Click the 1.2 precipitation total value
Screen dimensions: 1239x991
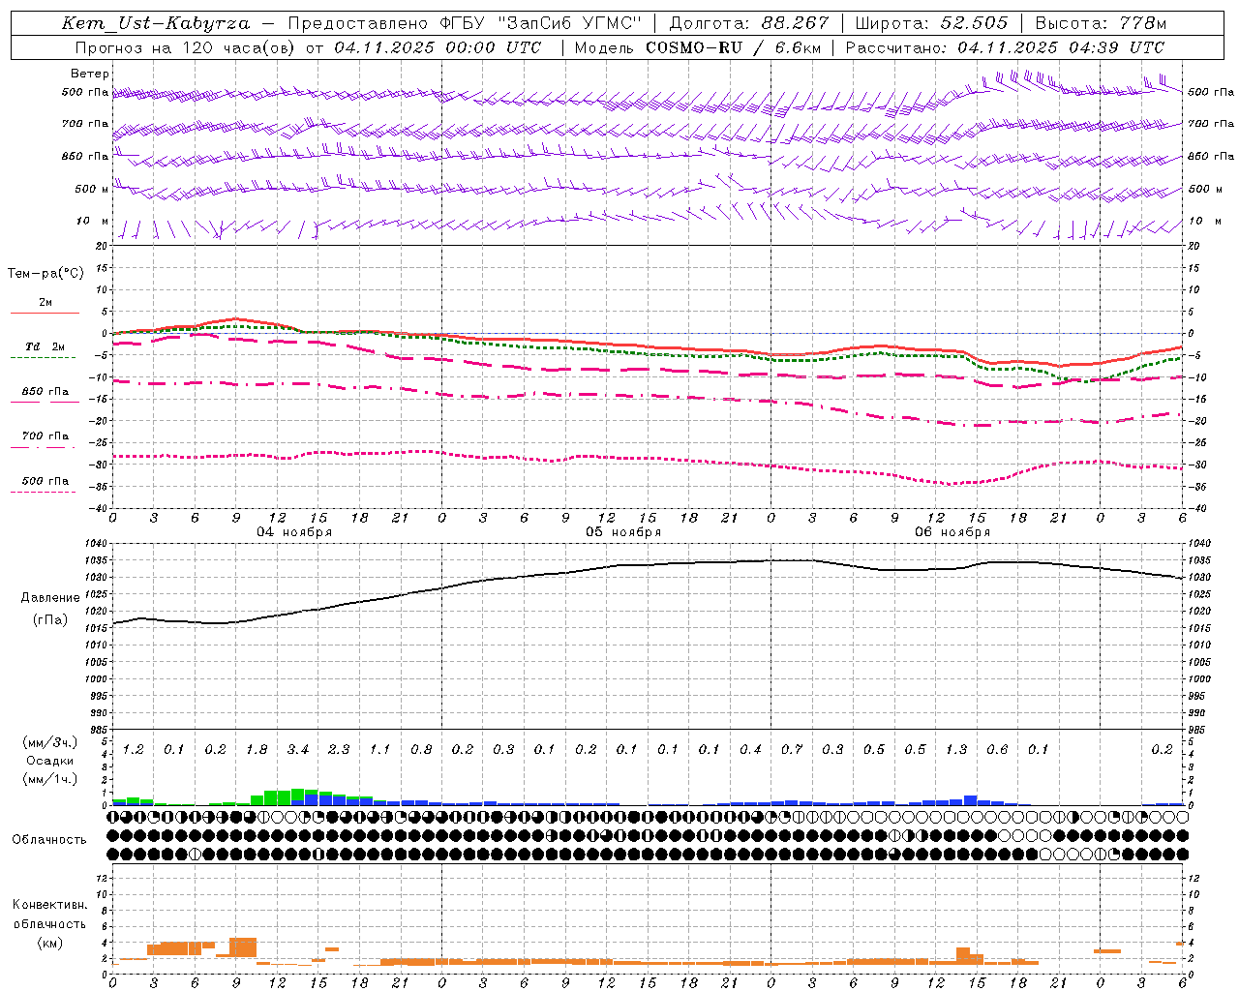click(134, 750)
